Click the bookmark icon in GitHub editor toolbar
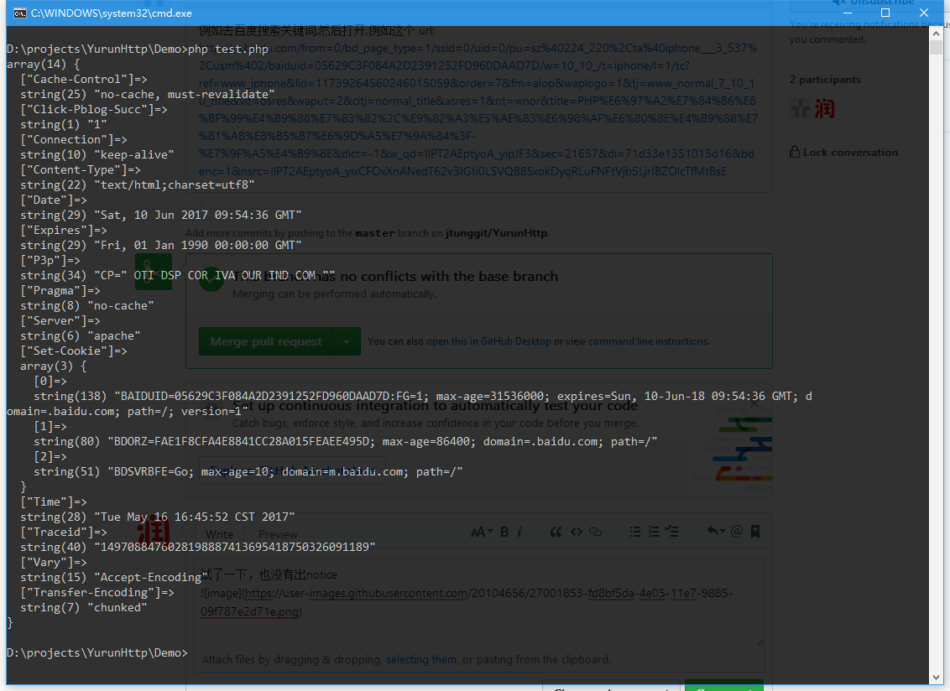Screen dimensions: 950x691 755,532
